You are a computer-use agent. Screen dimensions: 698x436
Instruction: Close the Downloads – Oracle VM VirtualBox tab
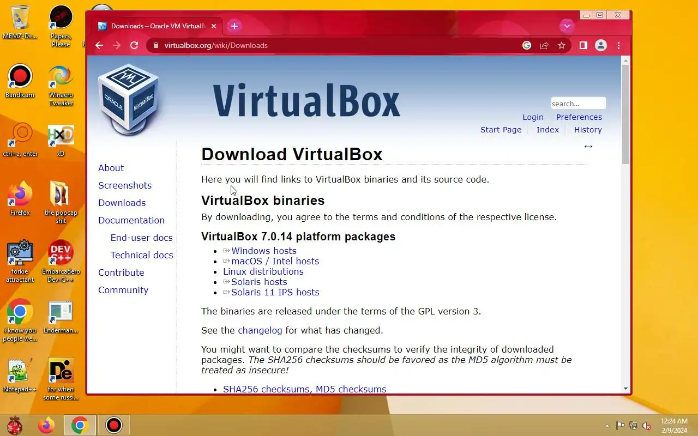click(214, 26)
